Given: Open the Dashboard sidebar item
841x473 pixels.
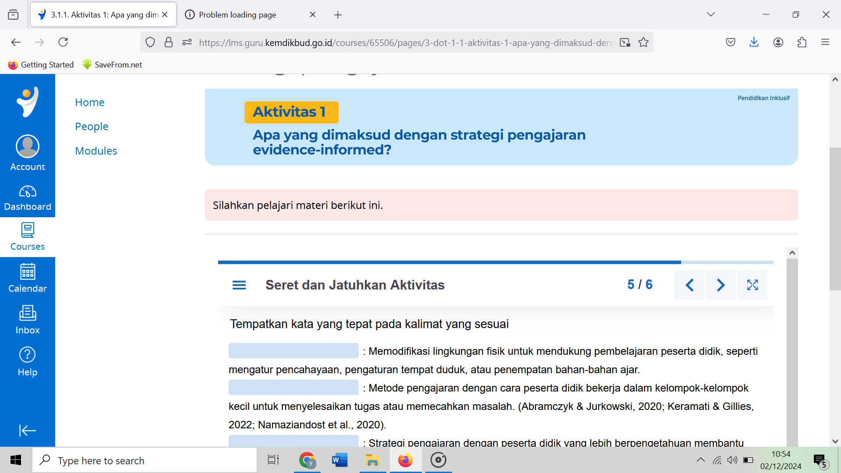Looking at the screenshot, I should [28, 198].
